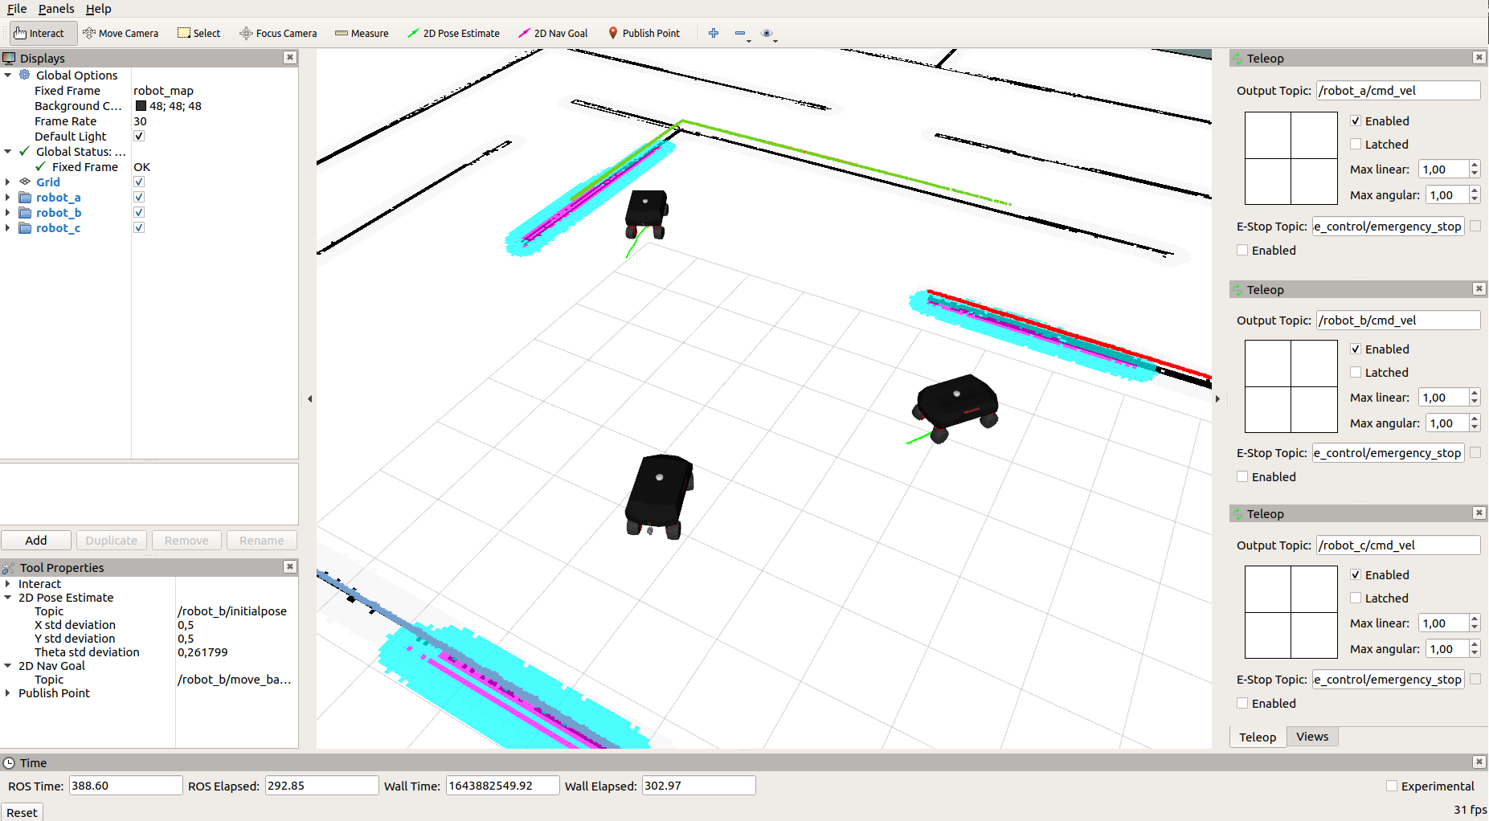
Task: Click the robot_a folder icon
Action: [x=25, y=197]
